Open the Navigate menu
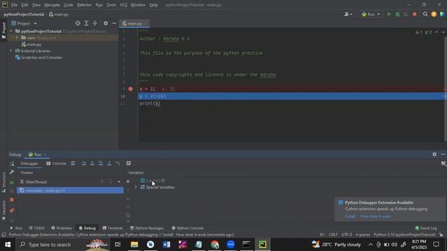Image resolution: width=447 pixels, height=251 pixels. tap(52, 5)
